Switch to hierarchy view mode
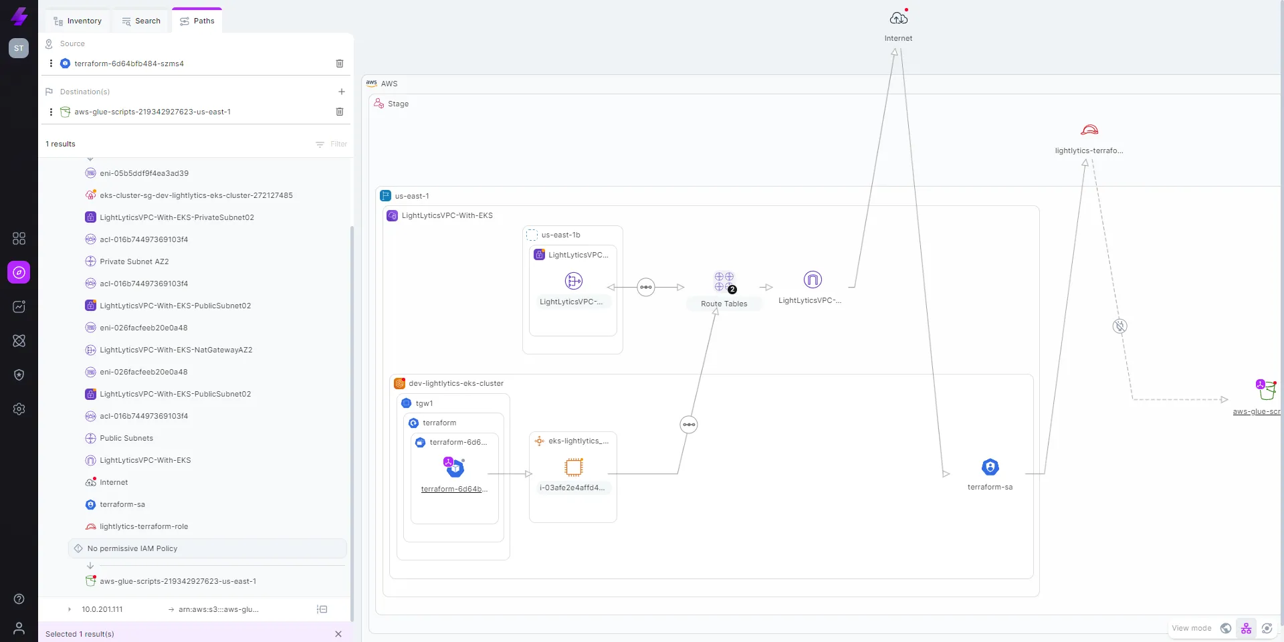Image resolution: width=1284 pixels, height=642 pixels. pos(1247,629)
